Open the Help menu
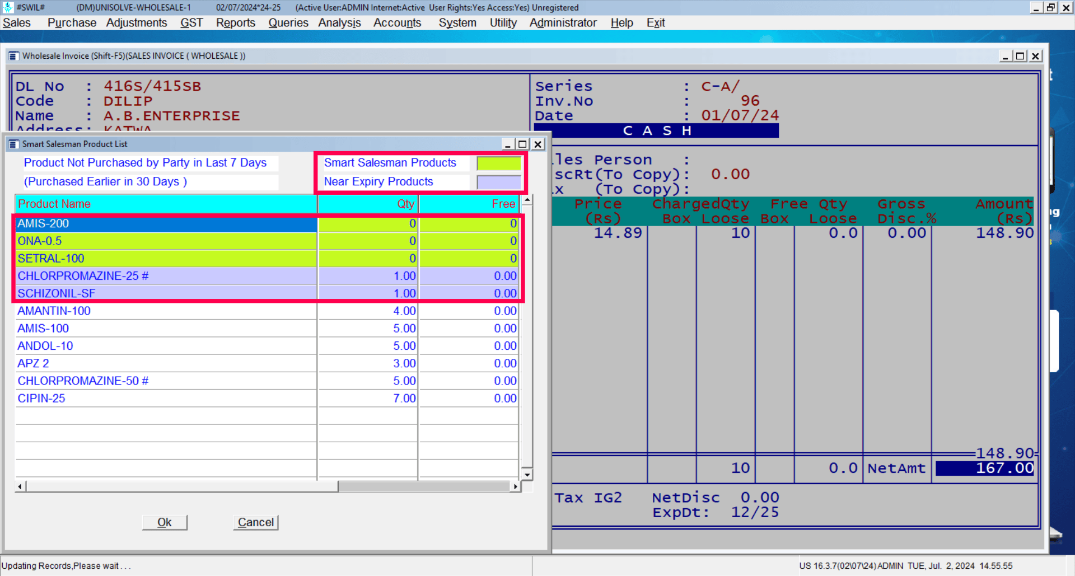Viewport: 1075px width, 576px height. pos(621,23)
